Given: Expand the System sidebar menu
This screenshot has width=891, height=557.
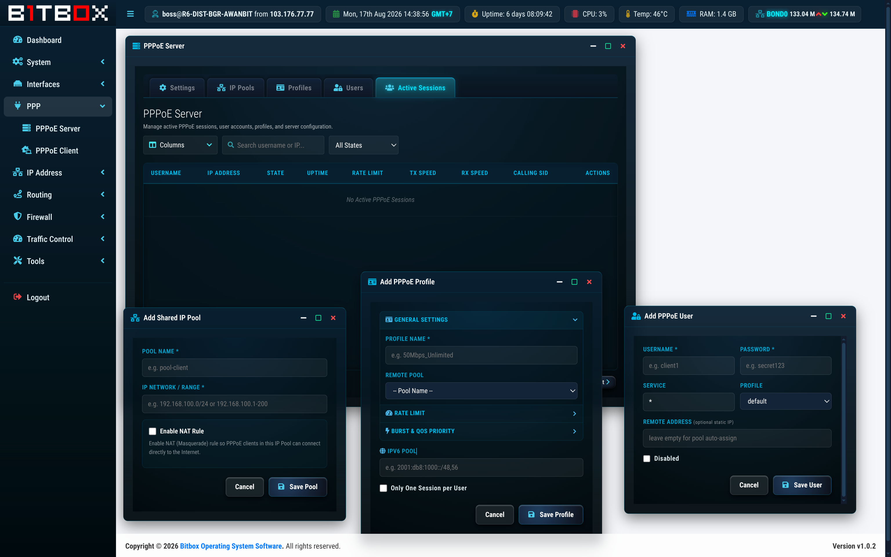Looking at the screenshot, I should tap(58, 62).
